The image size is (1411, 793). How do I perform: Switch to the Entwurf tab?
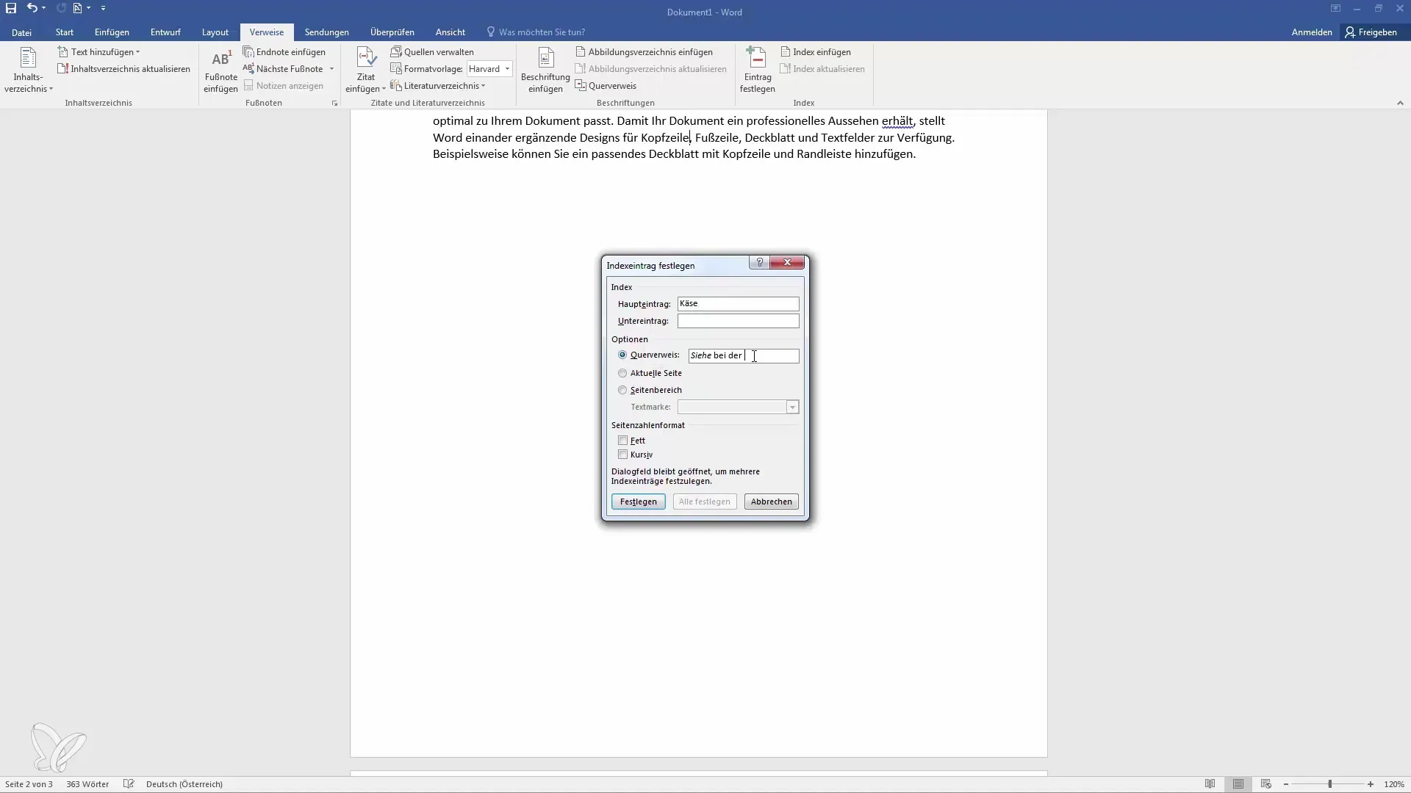point(165,32)
